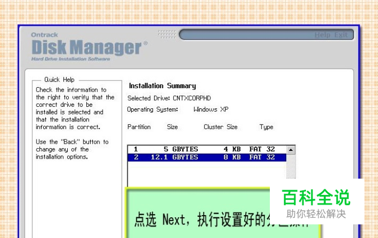Click Selected Drive CNTXCORPHD text
The height and width of the screenshot is (238, 378).
pyautogui.click(x=169, y=98)
